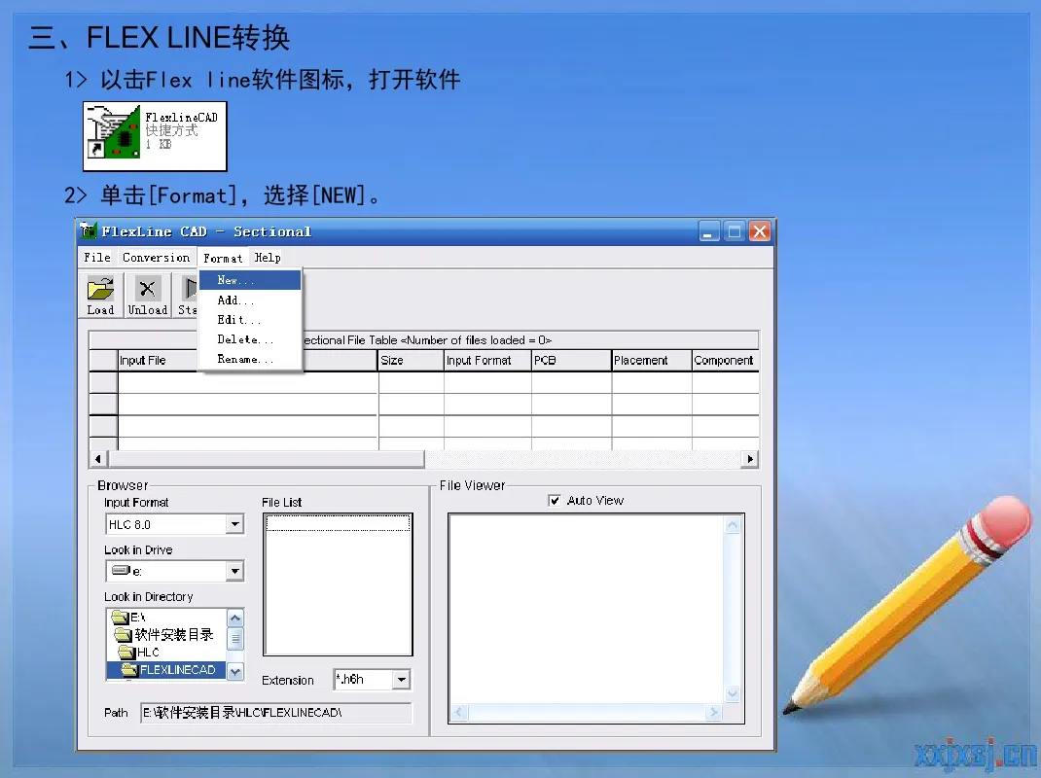The height and width of the screenshot is (778, 1041).
Task: Click the Size column header
Action: (411, 361)
